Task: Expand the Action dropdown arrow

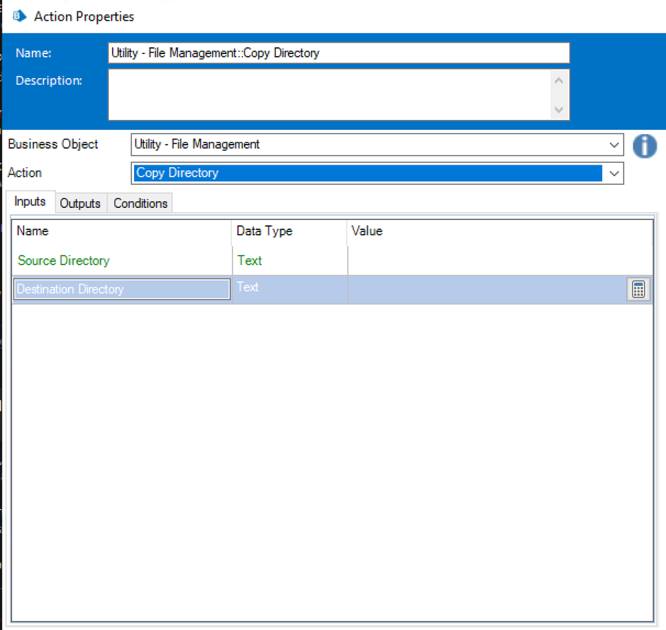Action: 614,173
